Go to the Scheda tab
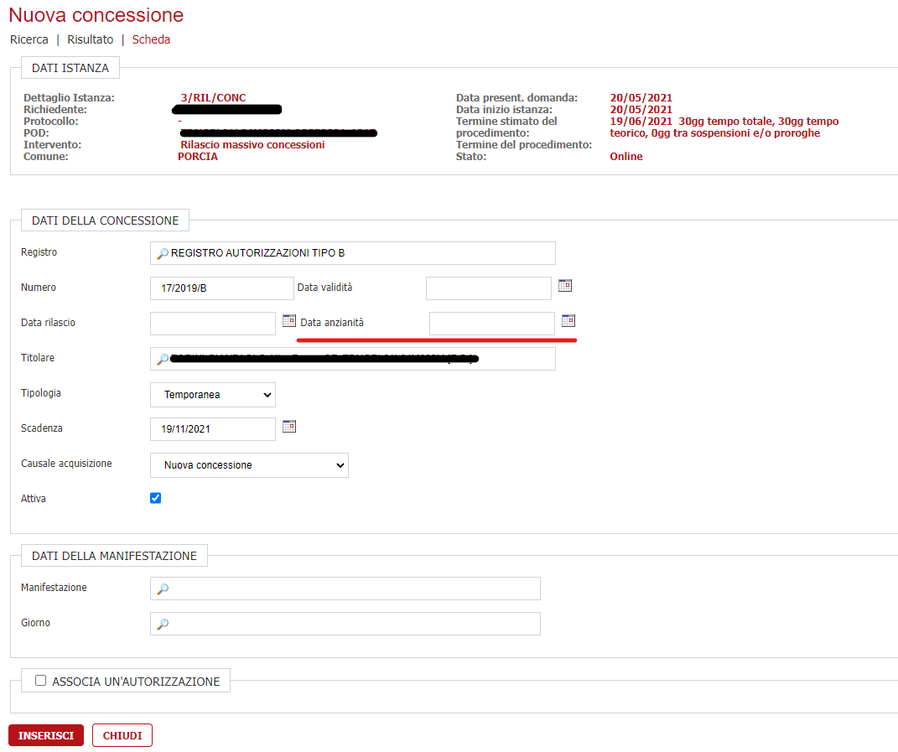Screen dimensions: 898x752 (x=151, y=39)
